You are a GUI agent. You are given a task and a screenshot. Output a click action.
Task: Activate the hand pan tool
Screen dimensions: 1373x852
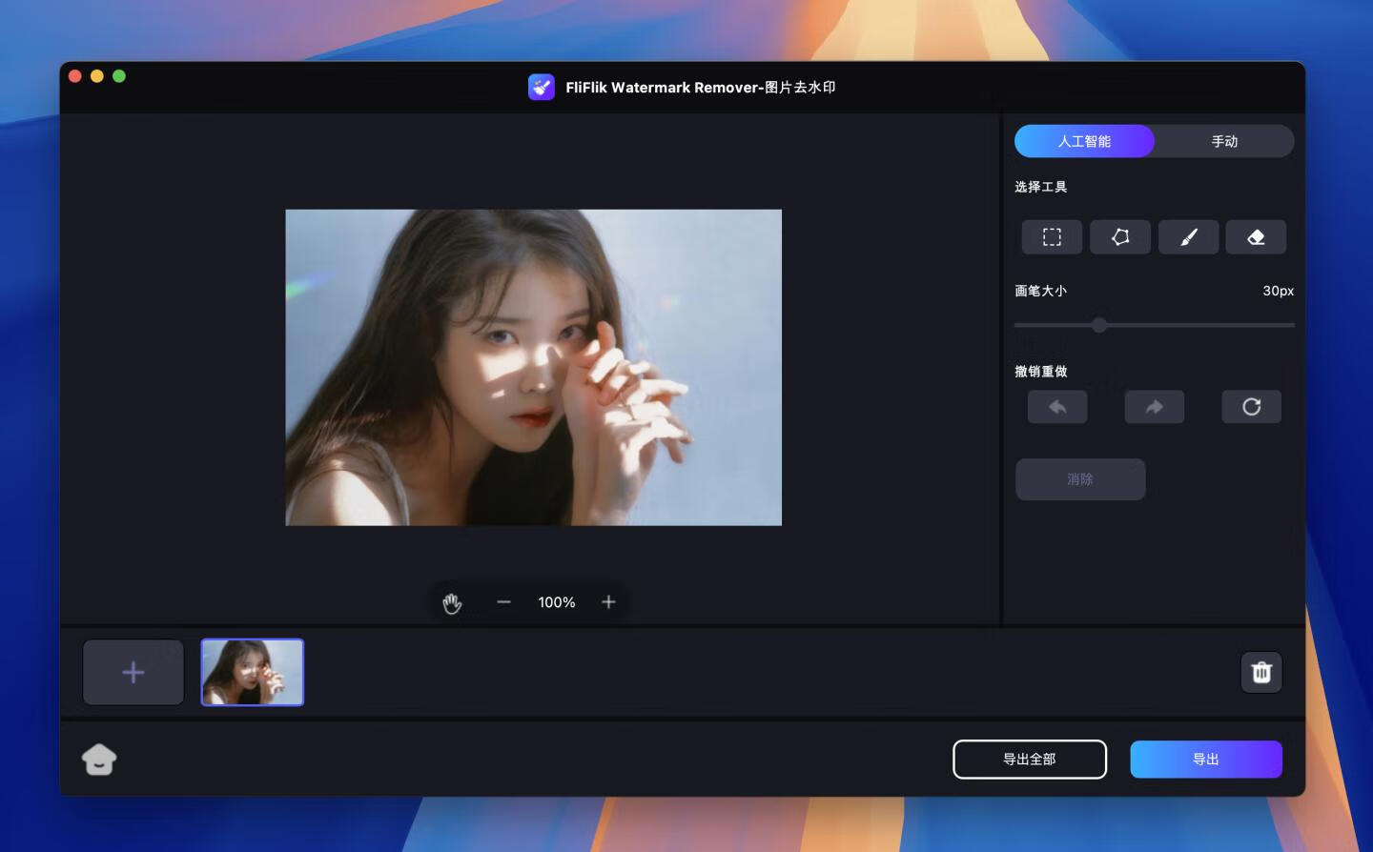tap(452, 602)
